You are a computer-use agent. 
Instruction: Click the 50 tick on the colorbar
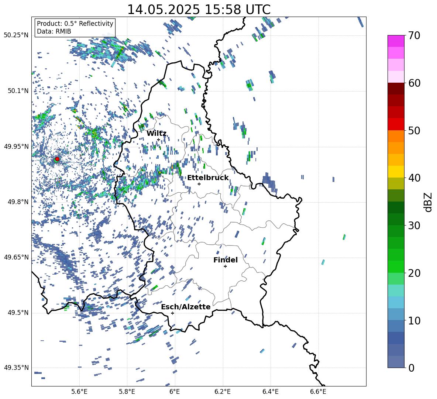pyautogui.click(x=414, y=130)
